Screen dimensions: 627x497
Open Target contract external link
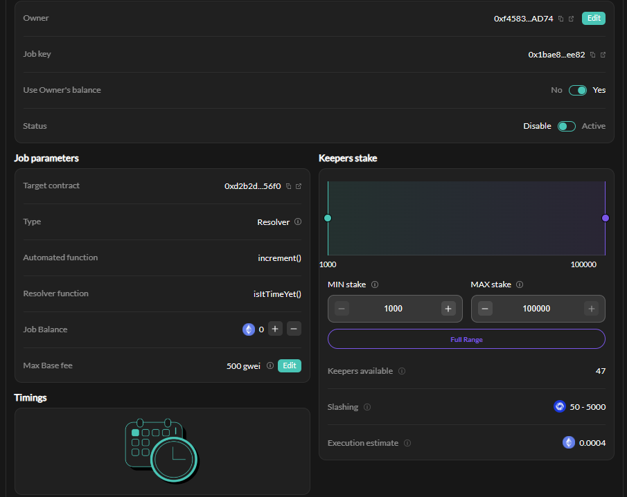[x=299, y=186]
